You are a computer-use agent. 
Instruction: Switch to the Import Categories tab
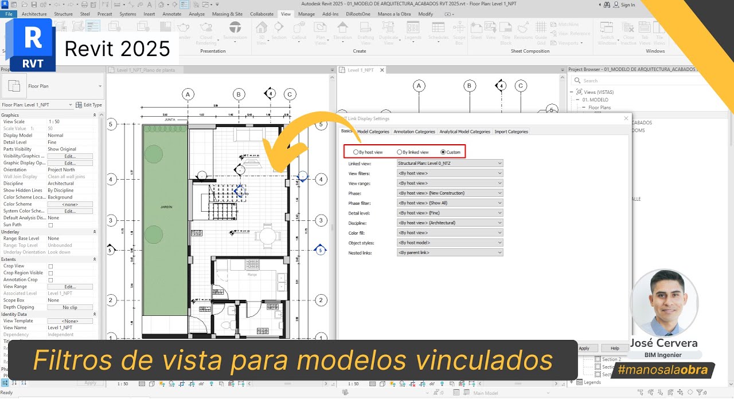[x=511, y=132]
